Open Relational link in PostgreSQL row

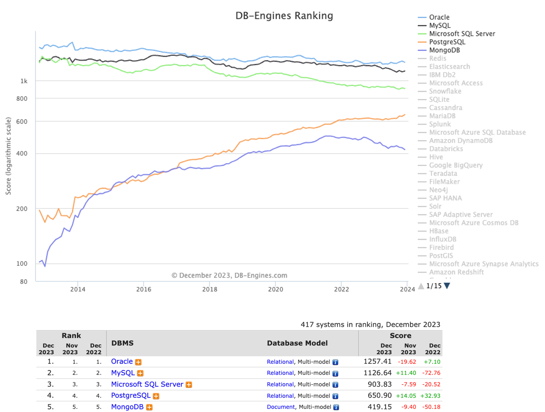coord(280,396)
